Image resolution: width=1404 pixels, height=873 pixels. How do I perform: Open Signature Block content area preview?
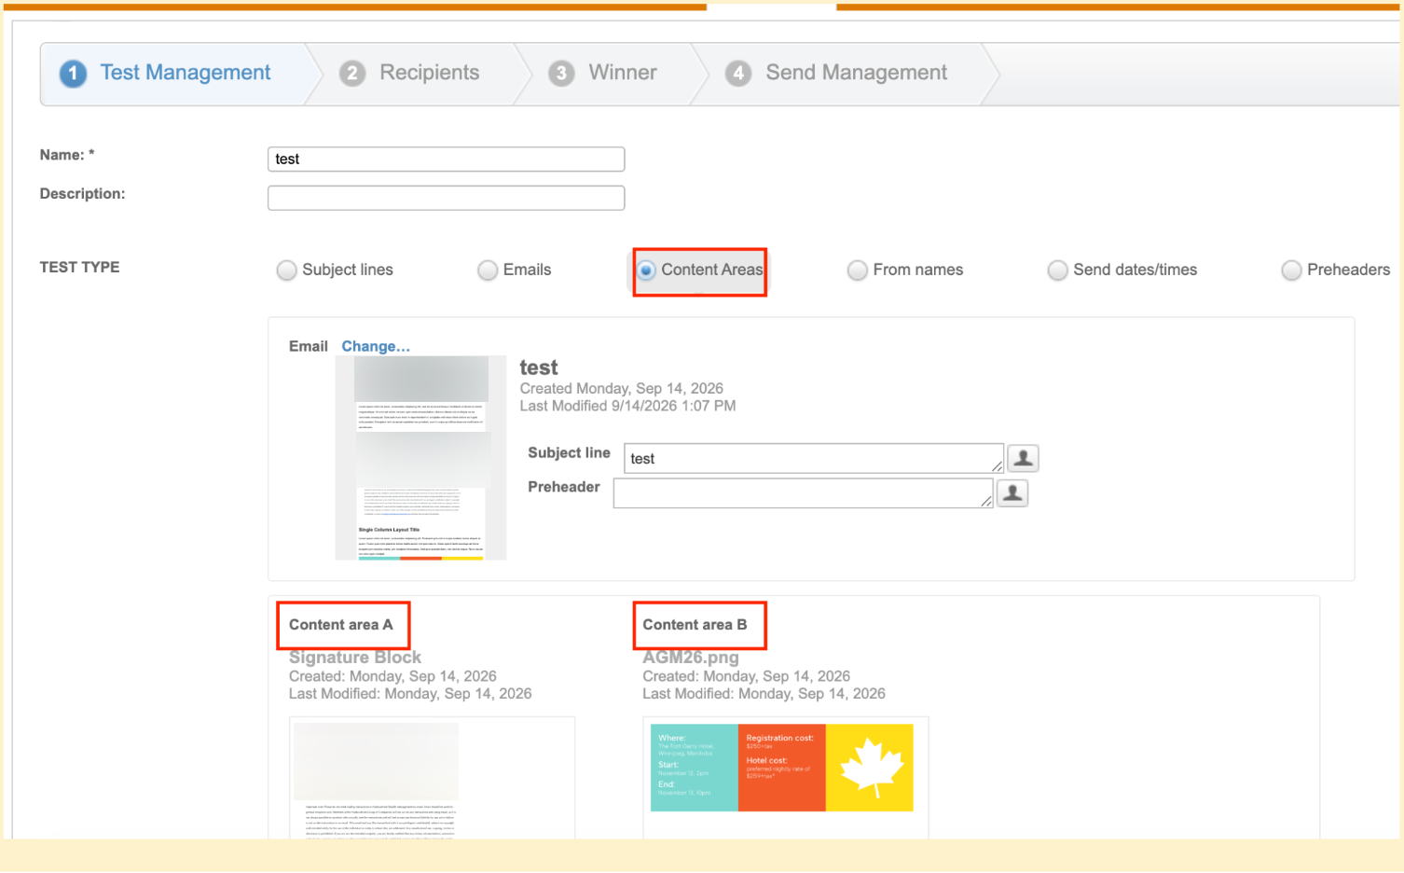[x=432, y=778]
